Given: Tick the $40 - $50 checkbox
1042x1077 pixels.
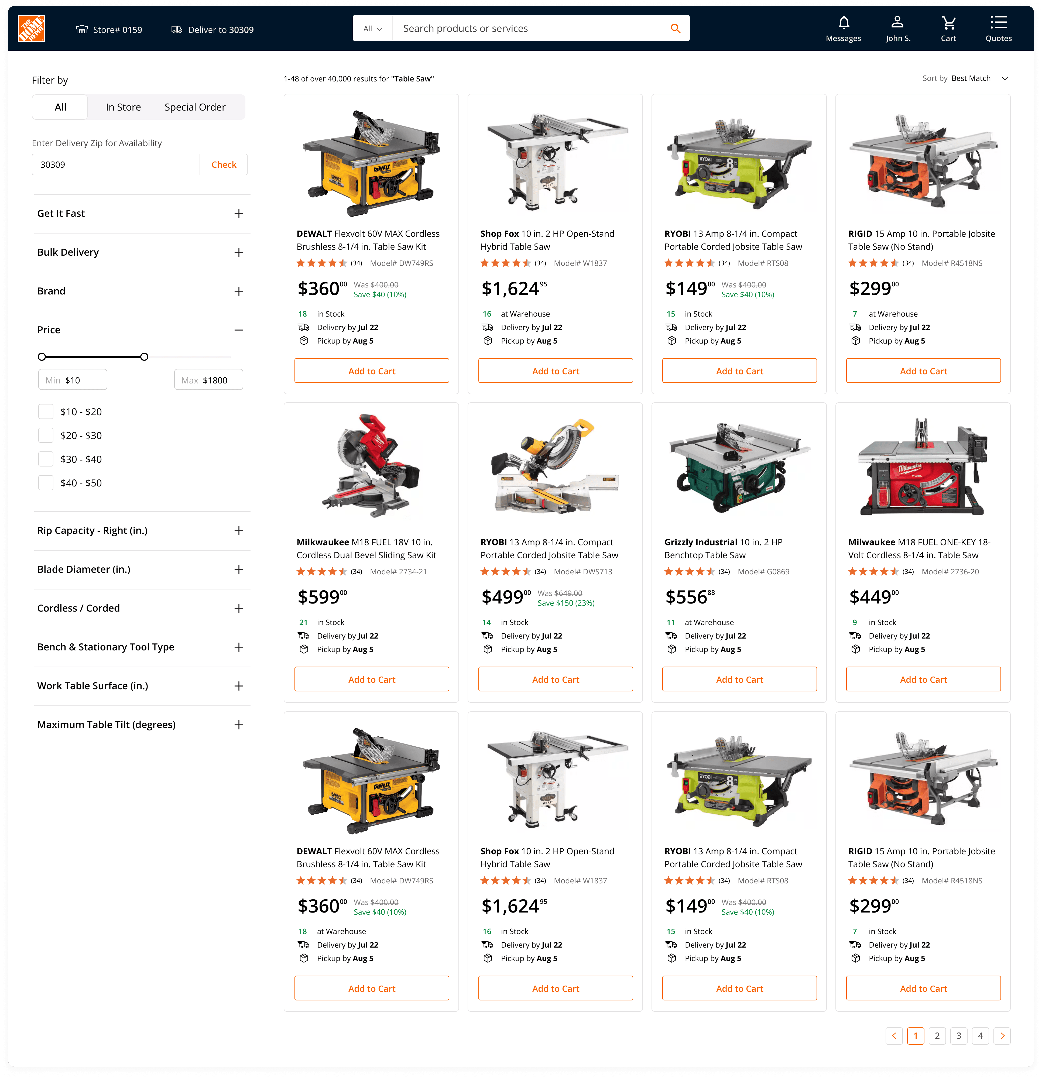Looking at the screenshot, I should tap(46, 483).
